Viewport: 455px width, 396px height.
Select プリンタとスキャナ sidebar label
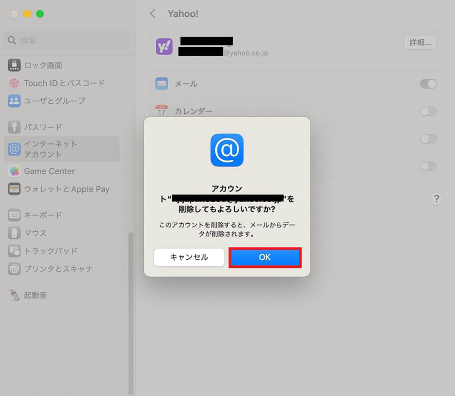coord(58,269)
